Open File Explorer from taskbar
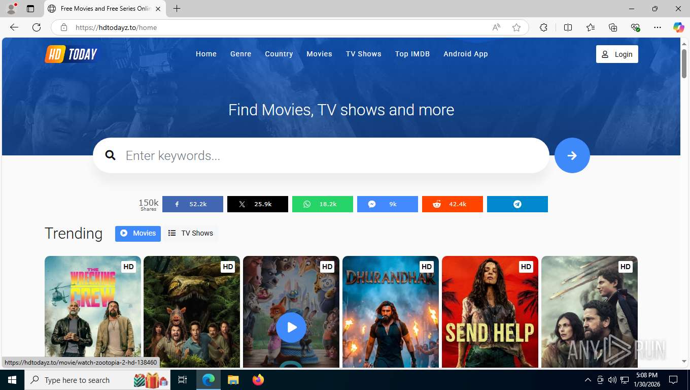Screen dimensions: 690x390 233,380
